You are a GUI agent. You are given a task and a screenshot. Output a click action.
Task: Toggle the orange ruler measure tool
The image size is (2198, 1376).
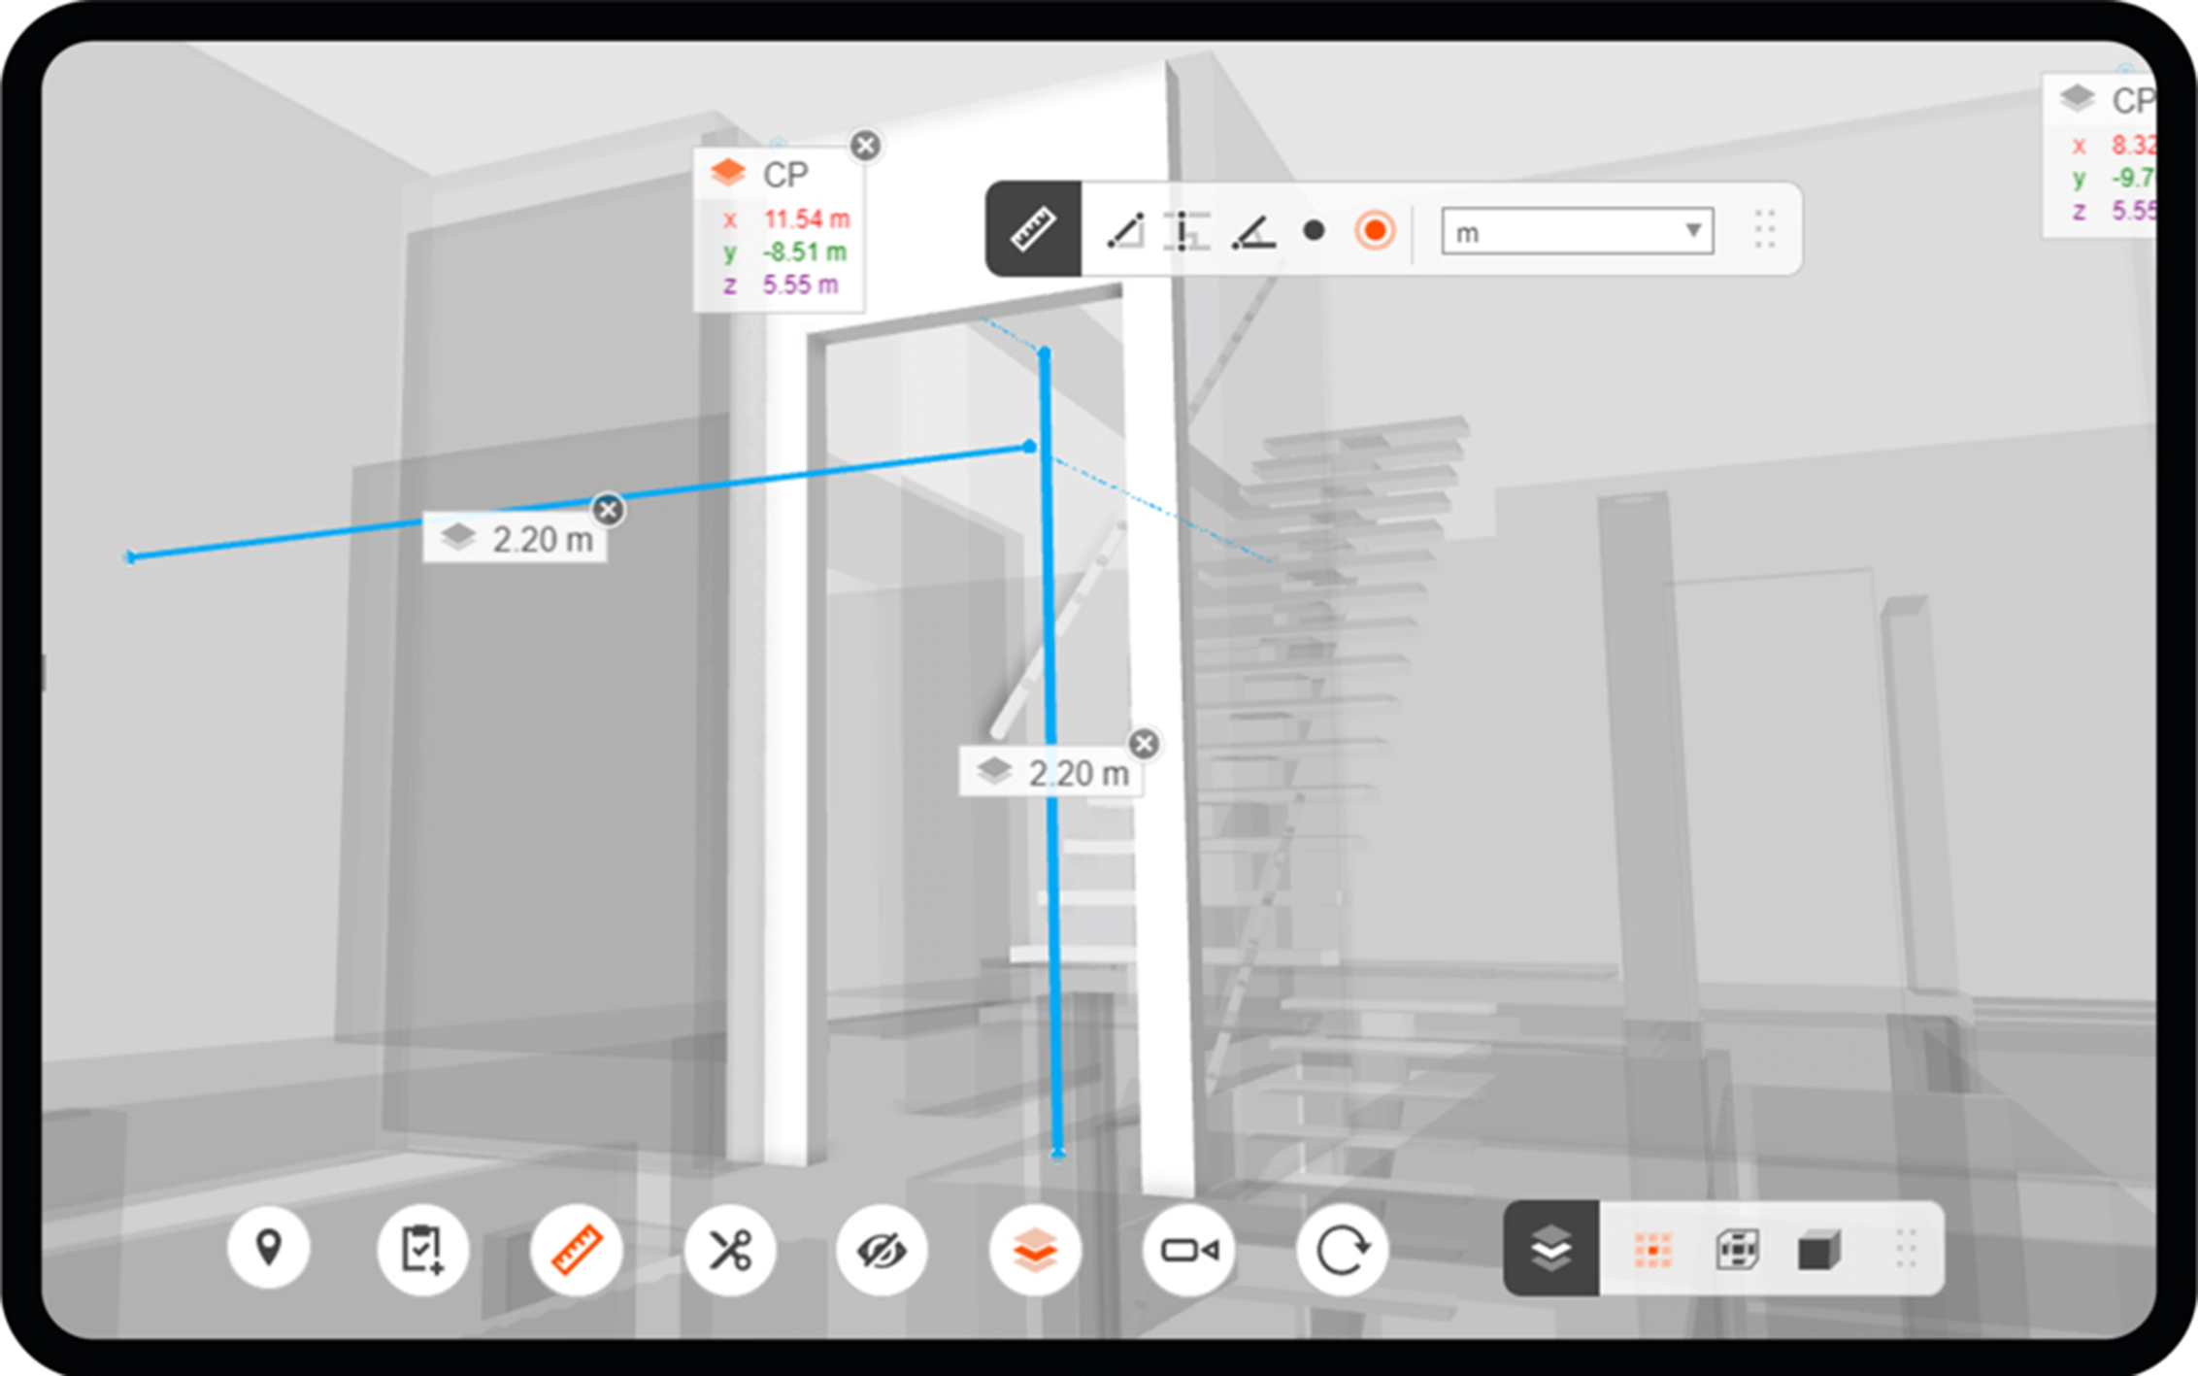click(x=576, y=1249)
